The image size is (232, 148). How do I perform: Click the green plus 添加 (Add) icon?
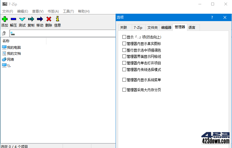point(5,19)
